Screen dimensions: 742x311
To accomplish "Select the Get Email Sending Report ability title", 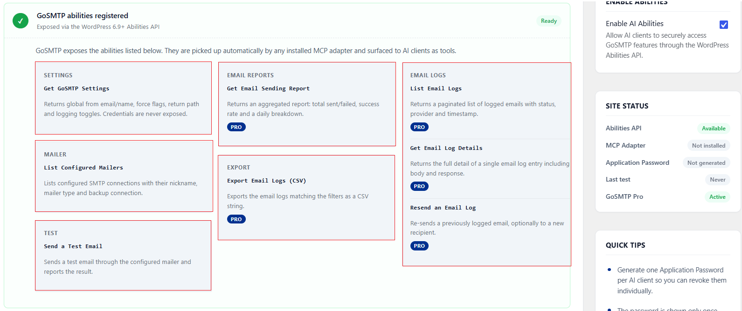I will (x=268, y=88).
